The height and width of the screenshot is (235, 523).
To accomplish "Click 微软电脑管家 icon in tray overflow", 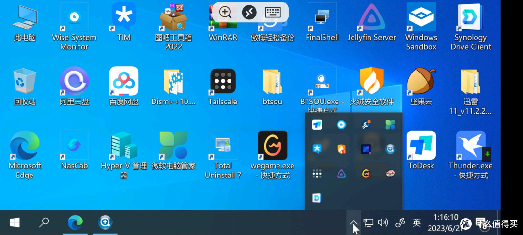I will [x=390, y=124].
